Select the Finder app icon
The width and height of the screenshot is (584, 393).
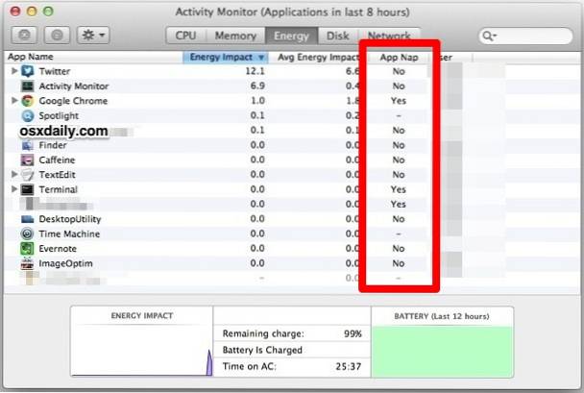pyautogui.click(x=28, y=145)
